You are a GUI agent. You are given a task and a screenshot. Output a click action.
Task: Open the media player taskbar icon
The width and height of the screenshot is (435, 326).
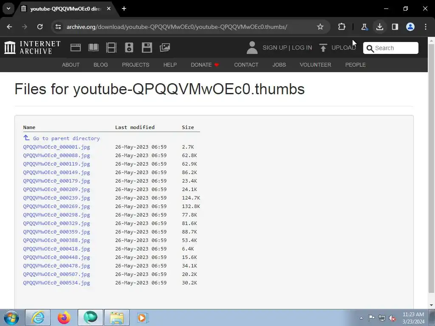[143, 318]
